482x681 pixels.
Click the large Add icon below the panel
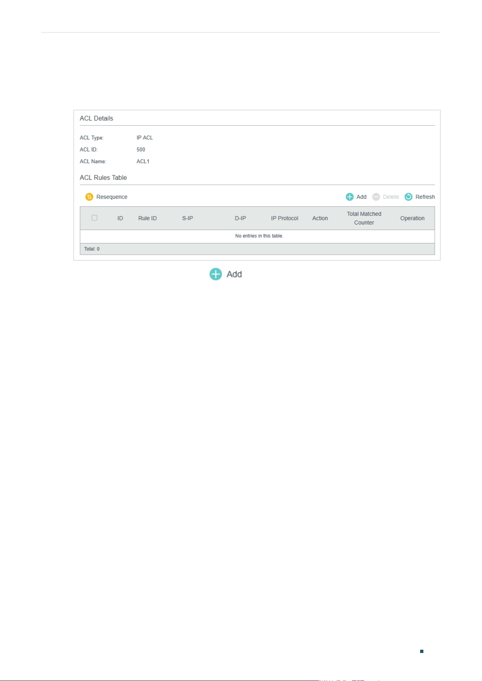click(216, 274)
